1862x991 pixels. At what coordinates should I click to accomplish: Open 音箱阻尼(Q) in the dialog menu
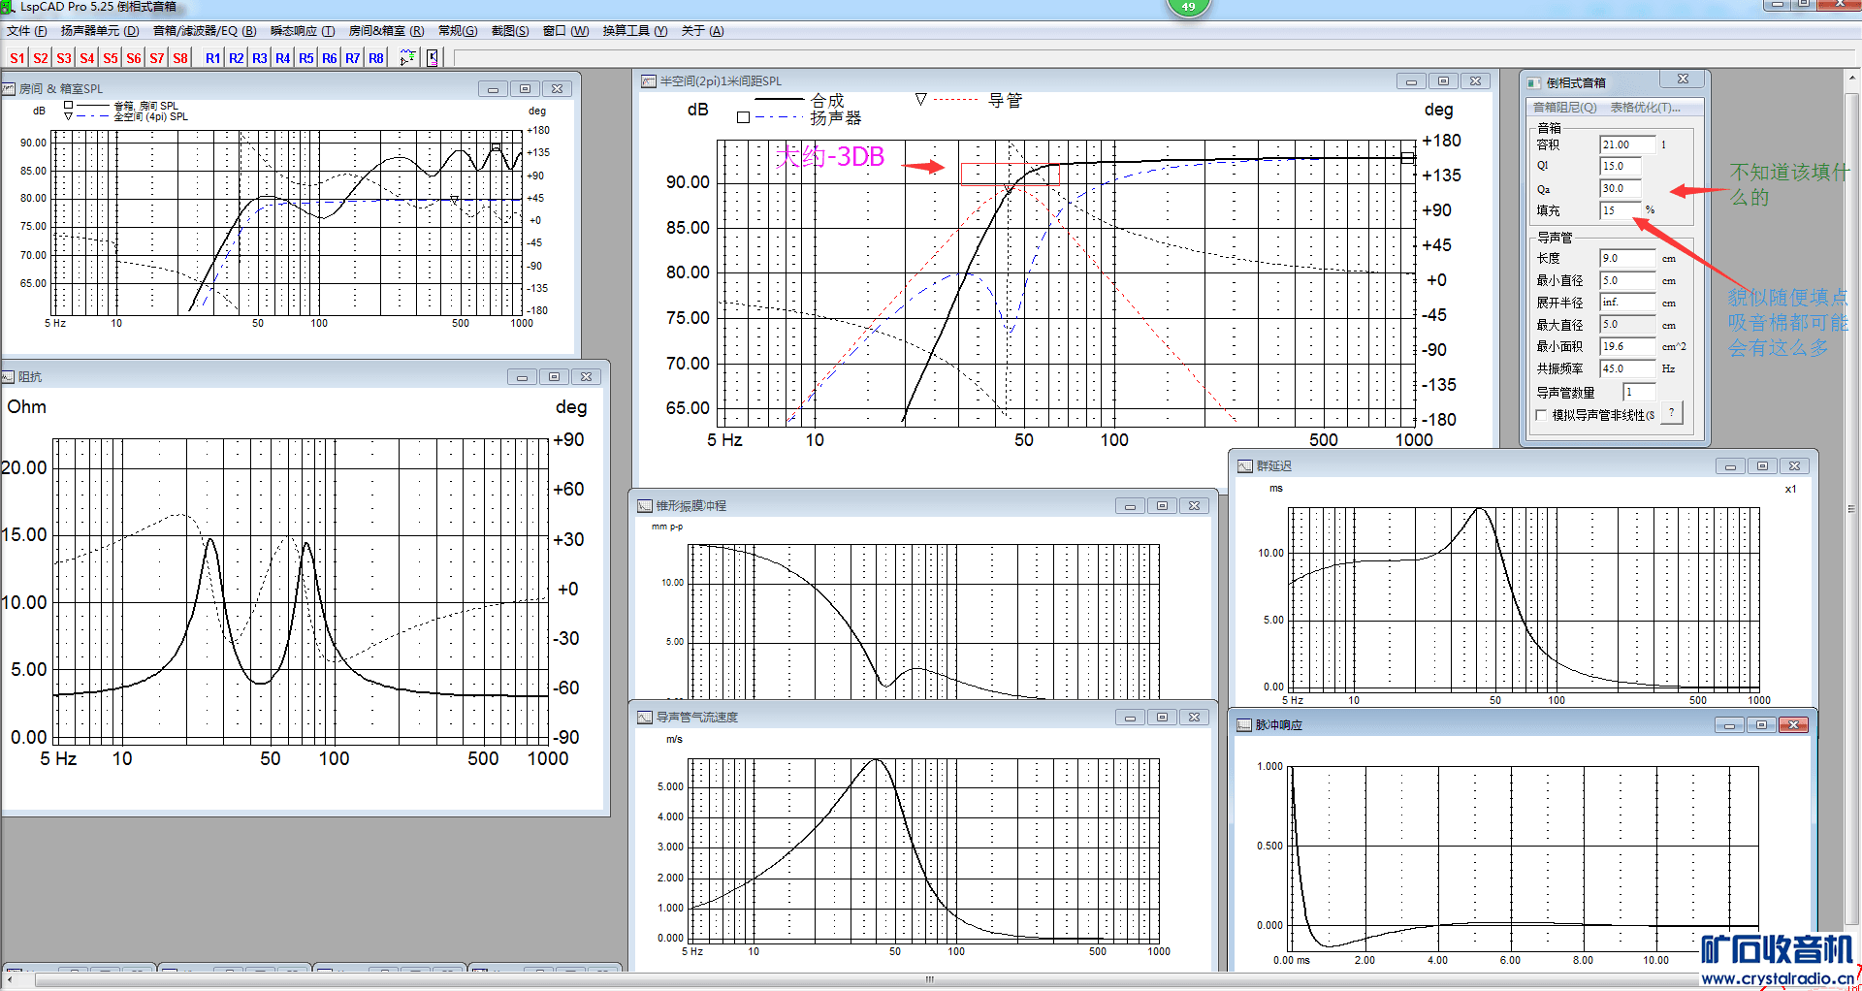(x=1564, y=108)
